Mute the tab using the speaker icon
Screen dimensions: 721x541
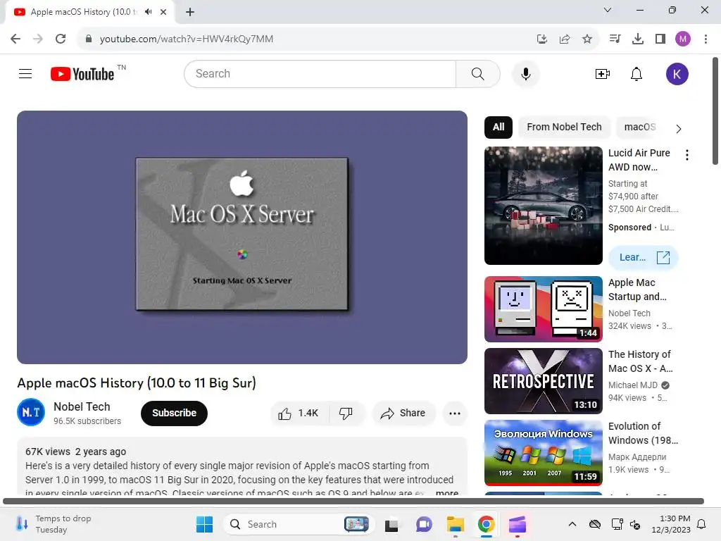click(148, 11)
